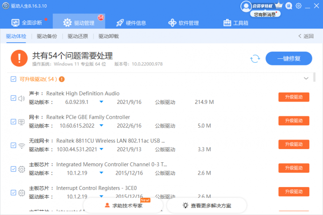Click 查看更多解决方案 button
The width and height of the screenshot is (323, 215).
(x=207, y=206)
